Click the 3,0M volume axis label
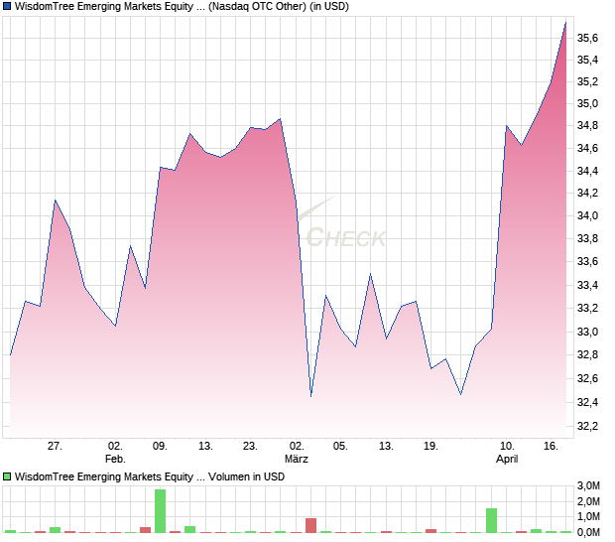This screenshot has width=615, height=542. 588,485
